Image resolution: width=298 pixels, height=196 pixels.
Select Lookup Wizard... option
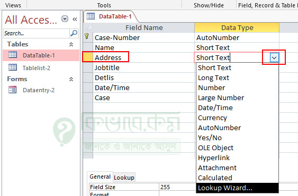[237, 188]
